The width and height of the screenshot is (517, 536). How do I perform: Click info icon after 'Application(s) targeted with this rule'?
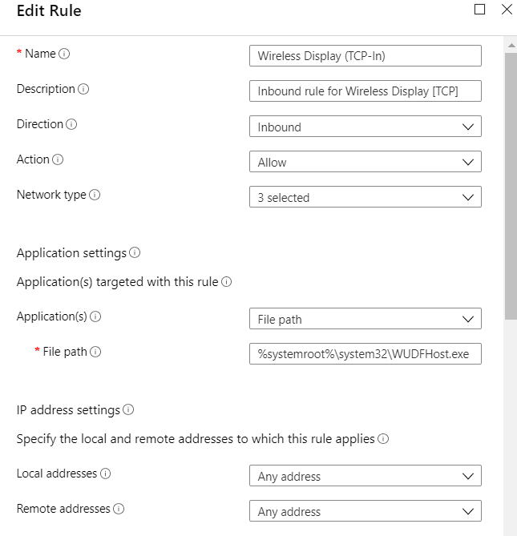226,282
